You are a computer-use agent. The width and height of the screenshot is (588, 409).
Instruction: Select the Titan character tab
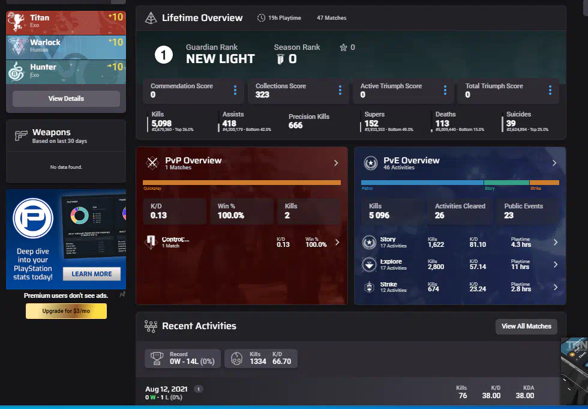coord(66,22)
